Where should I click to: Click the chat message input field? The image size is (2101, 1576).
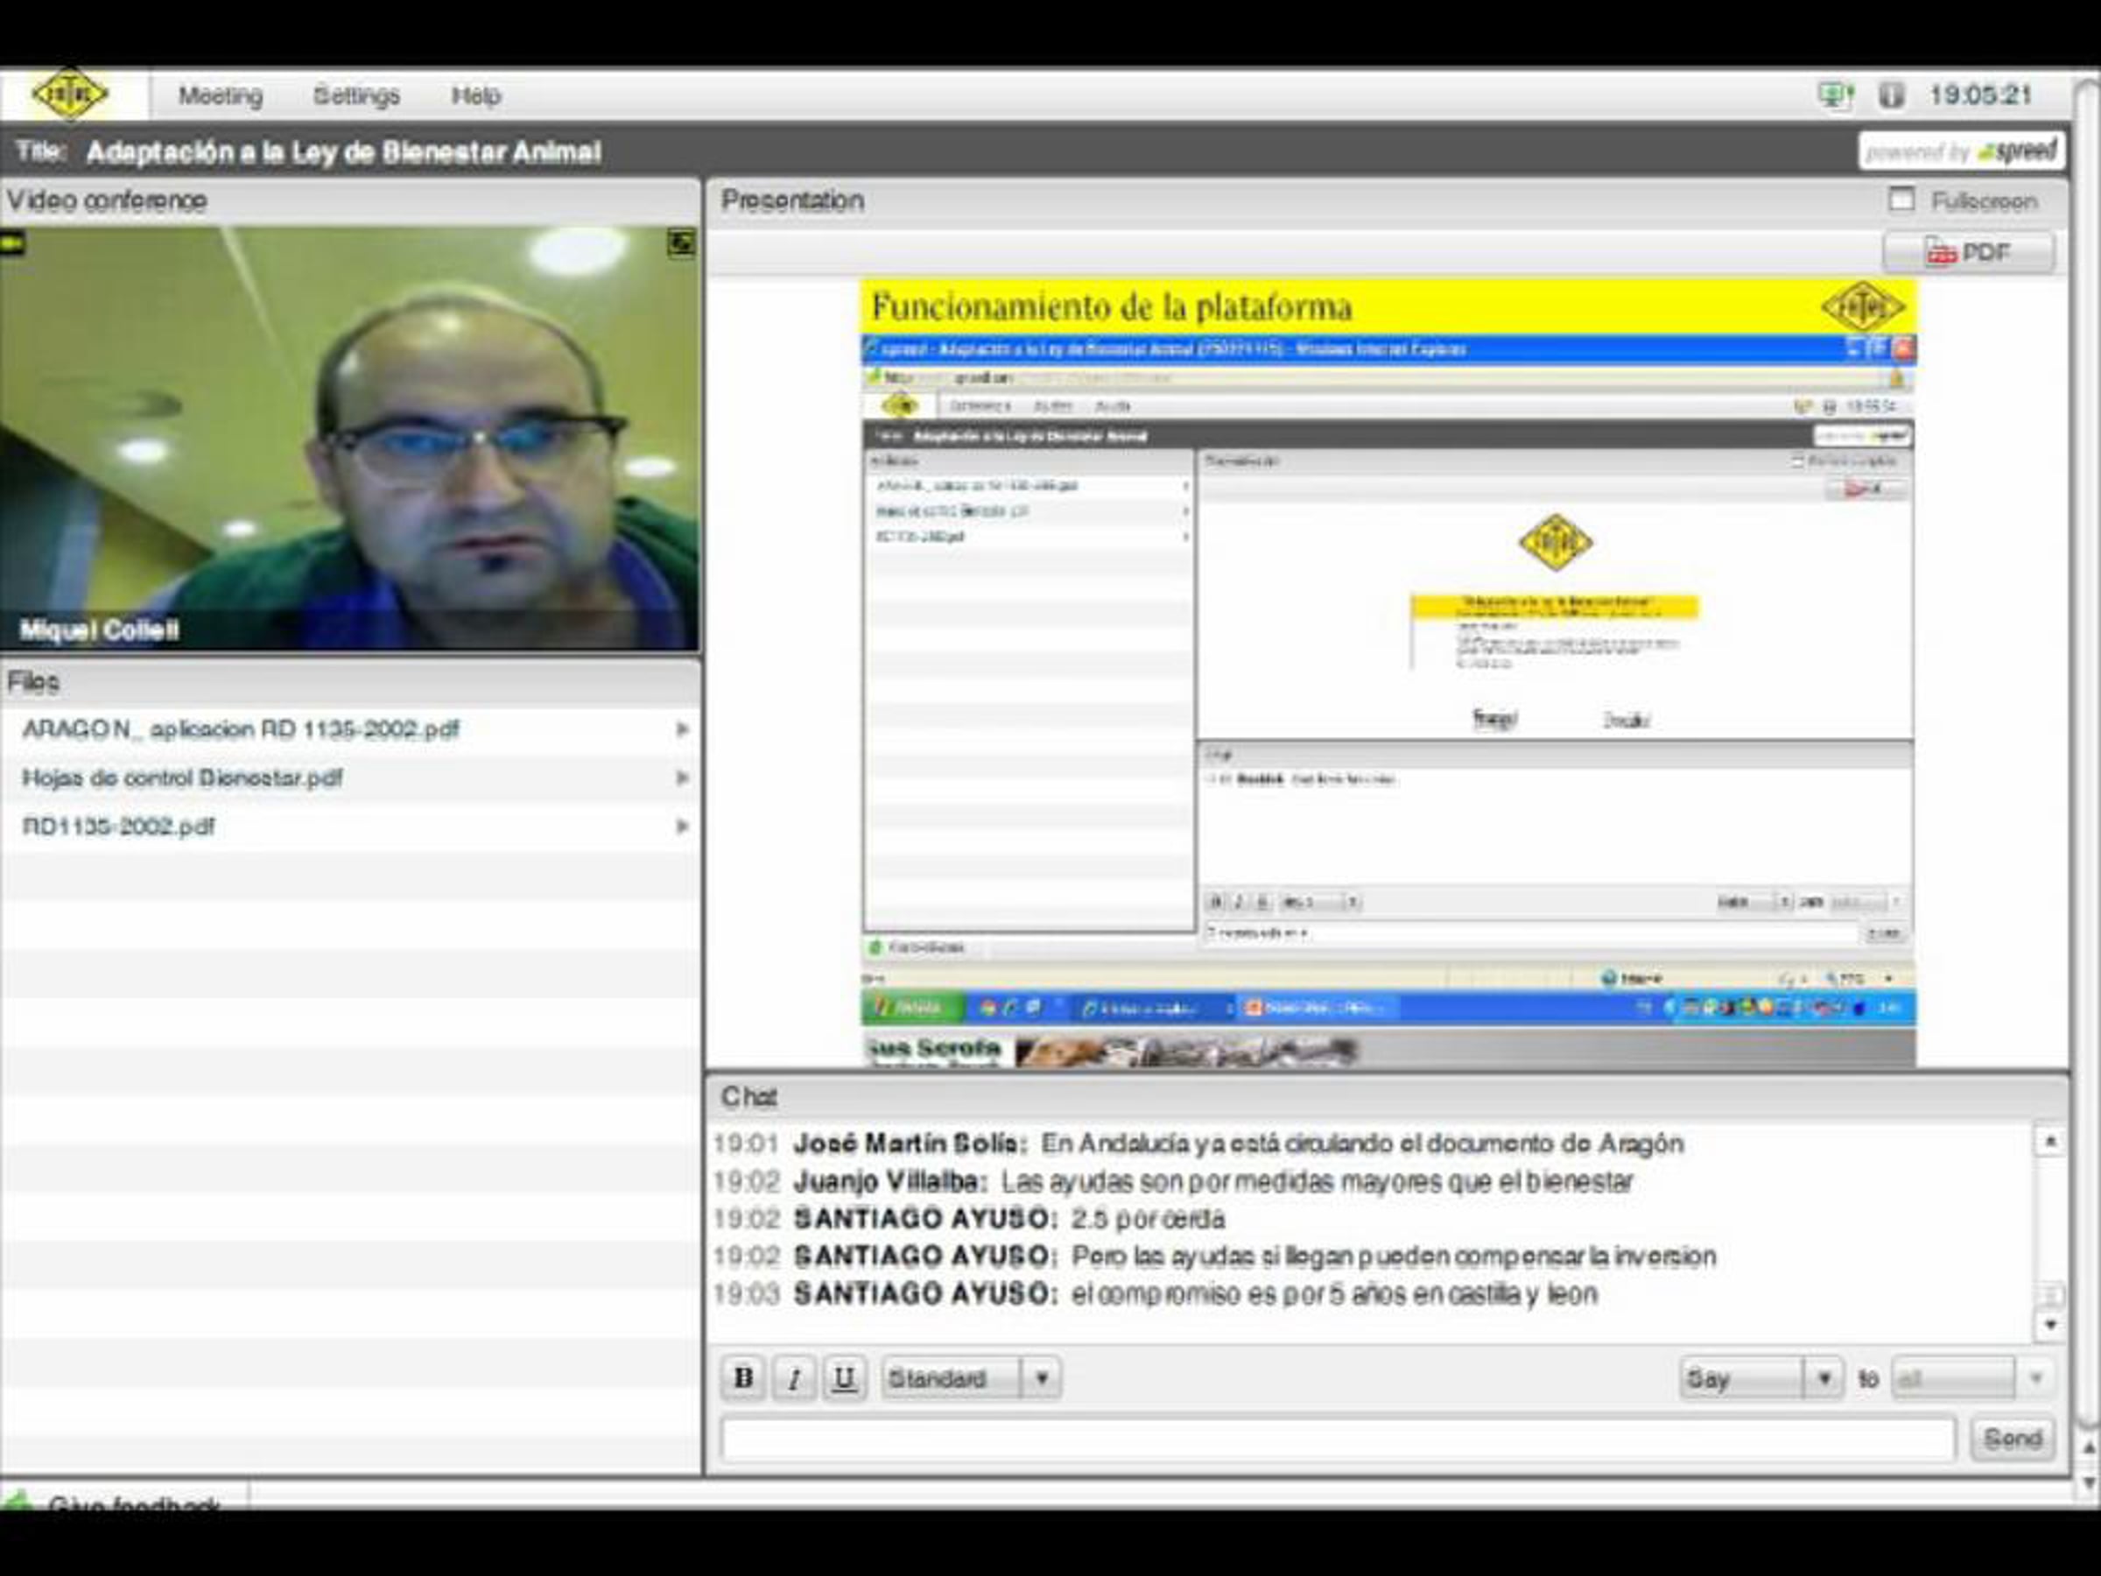(1338, 1439)
